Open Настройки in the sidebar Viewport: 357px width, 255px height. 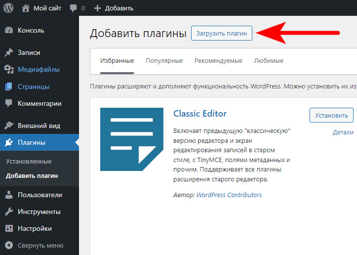[x=35, y=229]
